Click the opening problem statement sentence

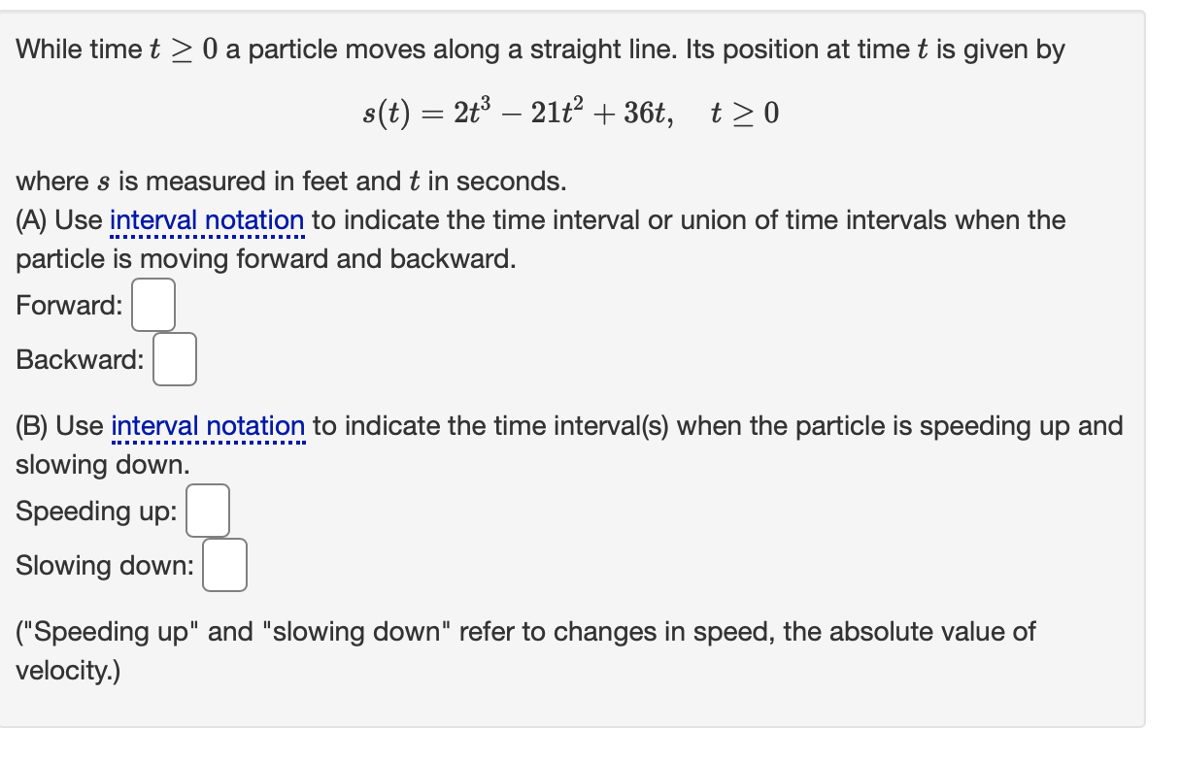(540, 49)
